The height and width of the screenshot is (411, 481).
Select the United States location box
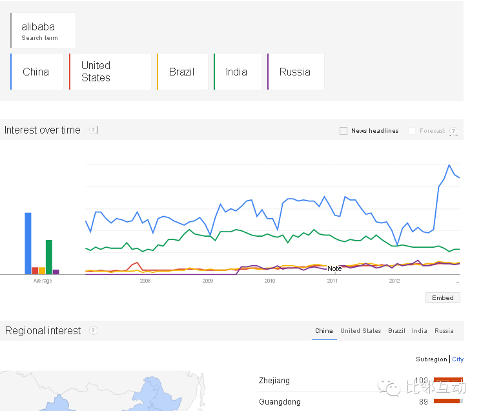pyautogui.click(x=110, y=72)
